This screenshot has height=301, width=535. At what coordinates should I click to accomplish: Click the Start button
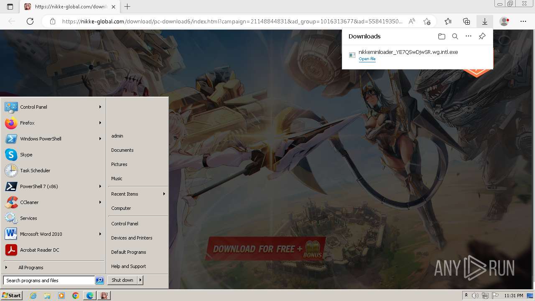pos(11,296)
